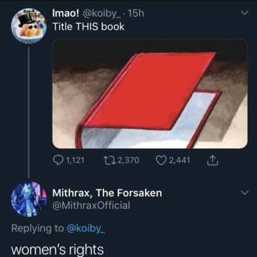Click the 1,121 replies count
Image resolution: width=257 pixels, height=257 pixels.
pos(75,160)
